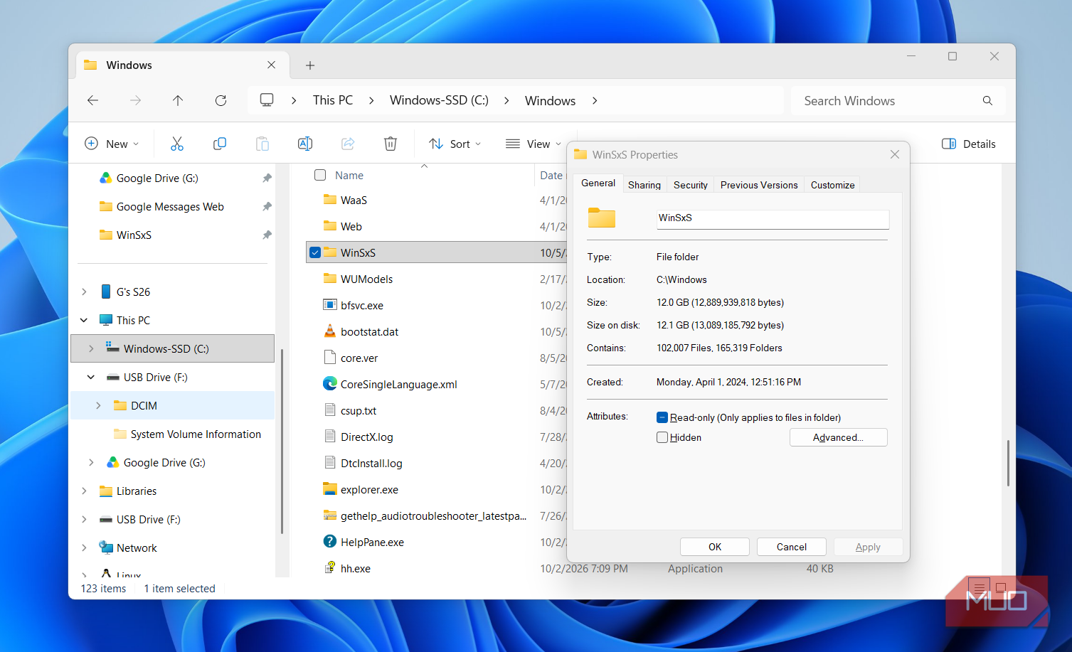Toggle the Details pane button
This screenshot has height=652, width=1072.
[968, 144]
